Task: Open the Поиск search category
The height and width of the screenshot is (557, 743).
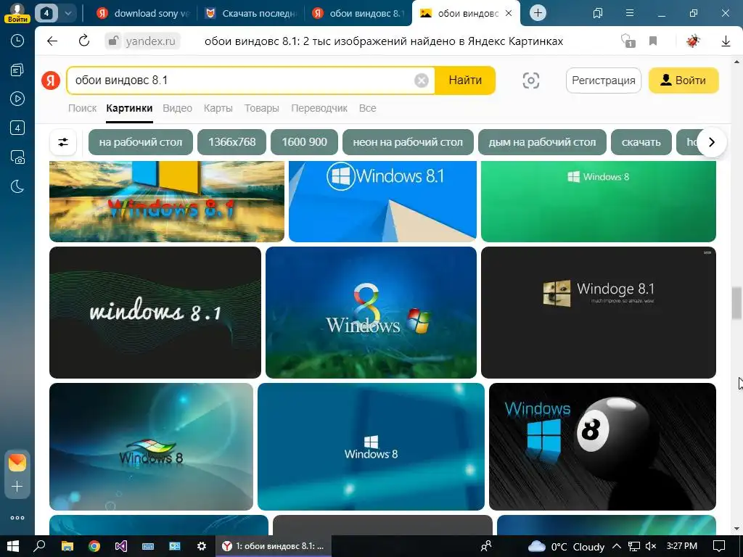Action: click(83, 108)
